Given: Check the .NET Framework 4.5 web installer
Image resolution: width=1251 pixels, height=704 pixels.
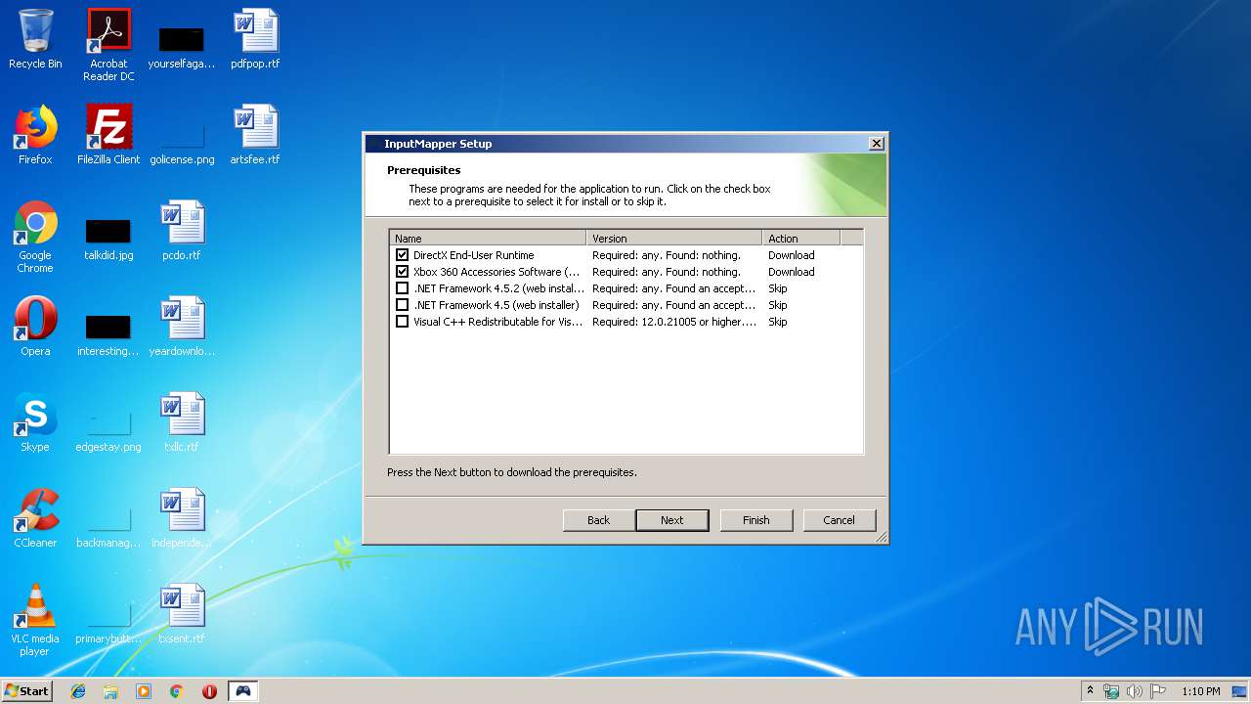Looking at the screenshot, I should coord(402,305).
